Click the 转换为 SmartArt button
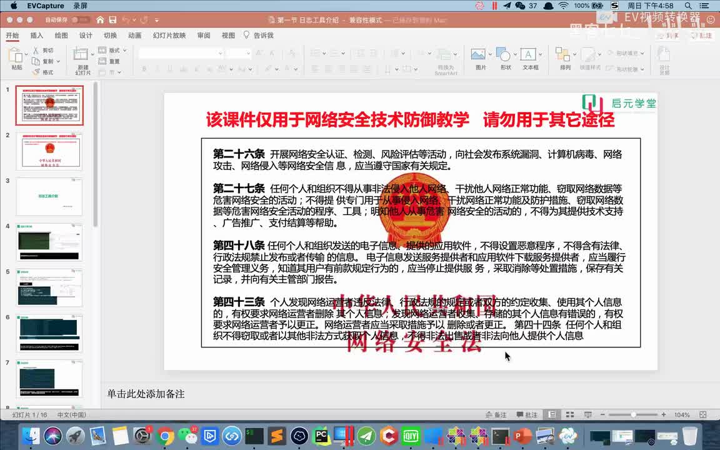This screenshot has height=450, width=720. [x=446, y=61]
